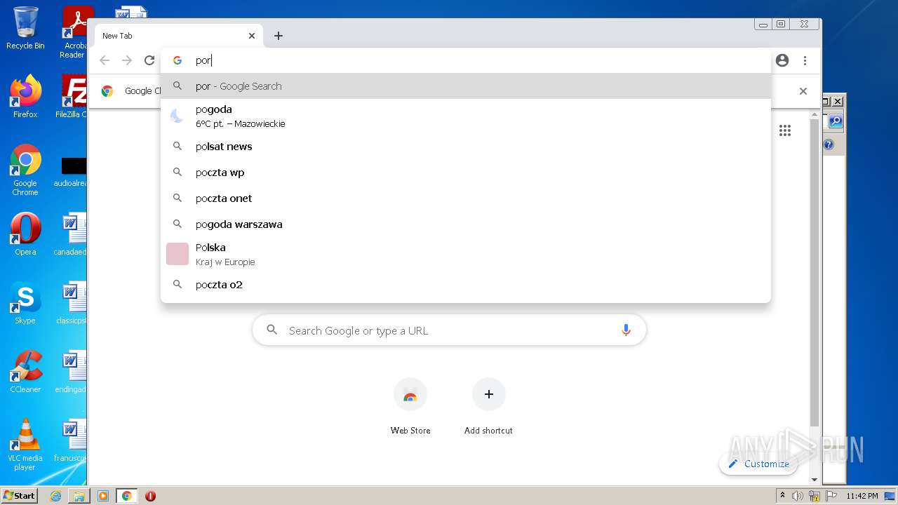The image size is (898, 505).
Task: Close the New Tab tab
Action: [x=252, y=36]
